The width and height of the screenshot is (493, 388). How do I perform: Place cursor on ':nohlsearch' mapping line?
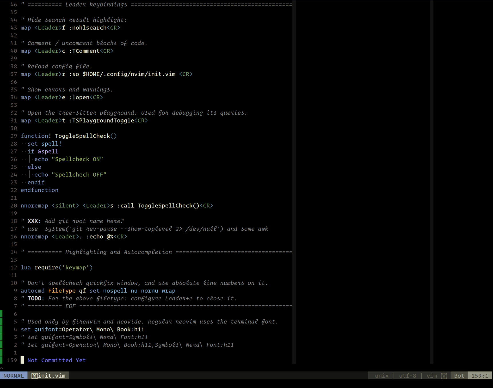coord(70,28)
